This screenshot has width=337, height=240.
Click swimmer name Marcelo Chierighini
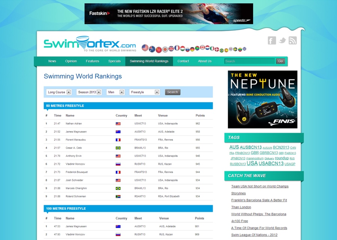(76, 188)
